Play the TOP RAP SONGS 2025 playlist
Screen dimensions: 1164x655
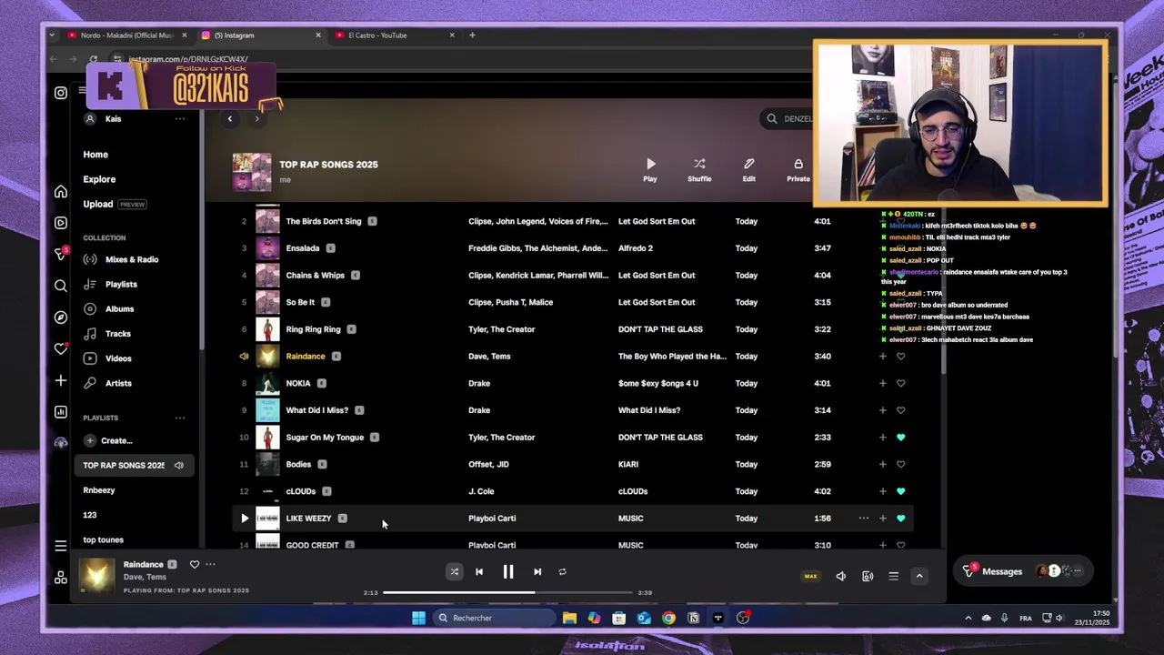(650, 170)
